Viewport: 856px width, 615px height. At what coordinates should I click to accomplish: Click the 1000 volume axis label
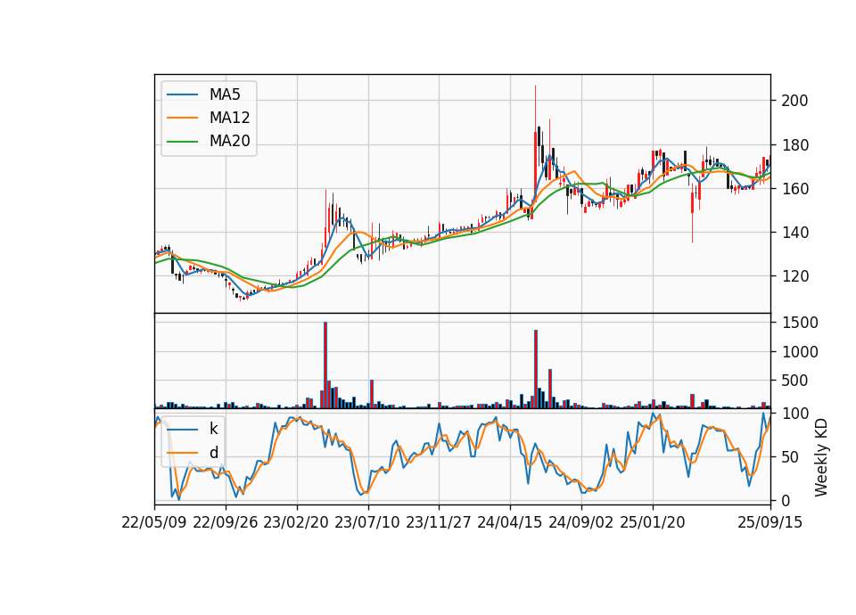tap(800, 352)
